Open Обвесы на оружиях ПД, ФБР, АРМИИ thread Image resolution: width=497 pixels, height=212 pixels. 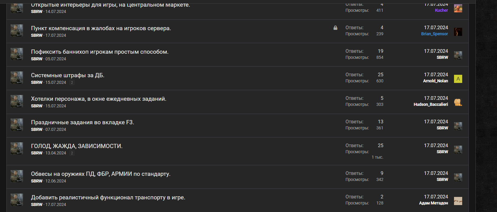coord(100,174)
